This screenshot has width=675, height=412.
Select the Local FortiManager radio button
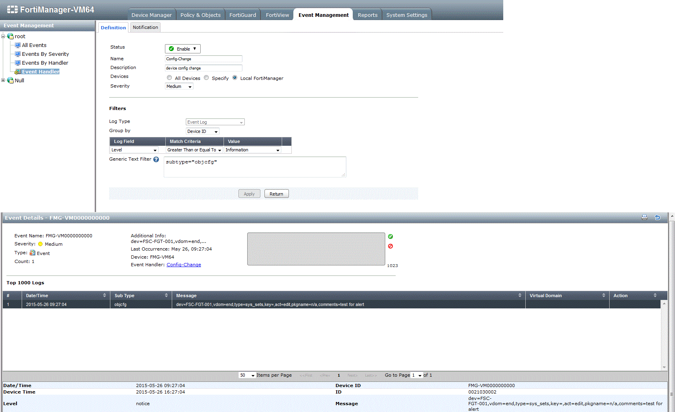tap(235, 78)
